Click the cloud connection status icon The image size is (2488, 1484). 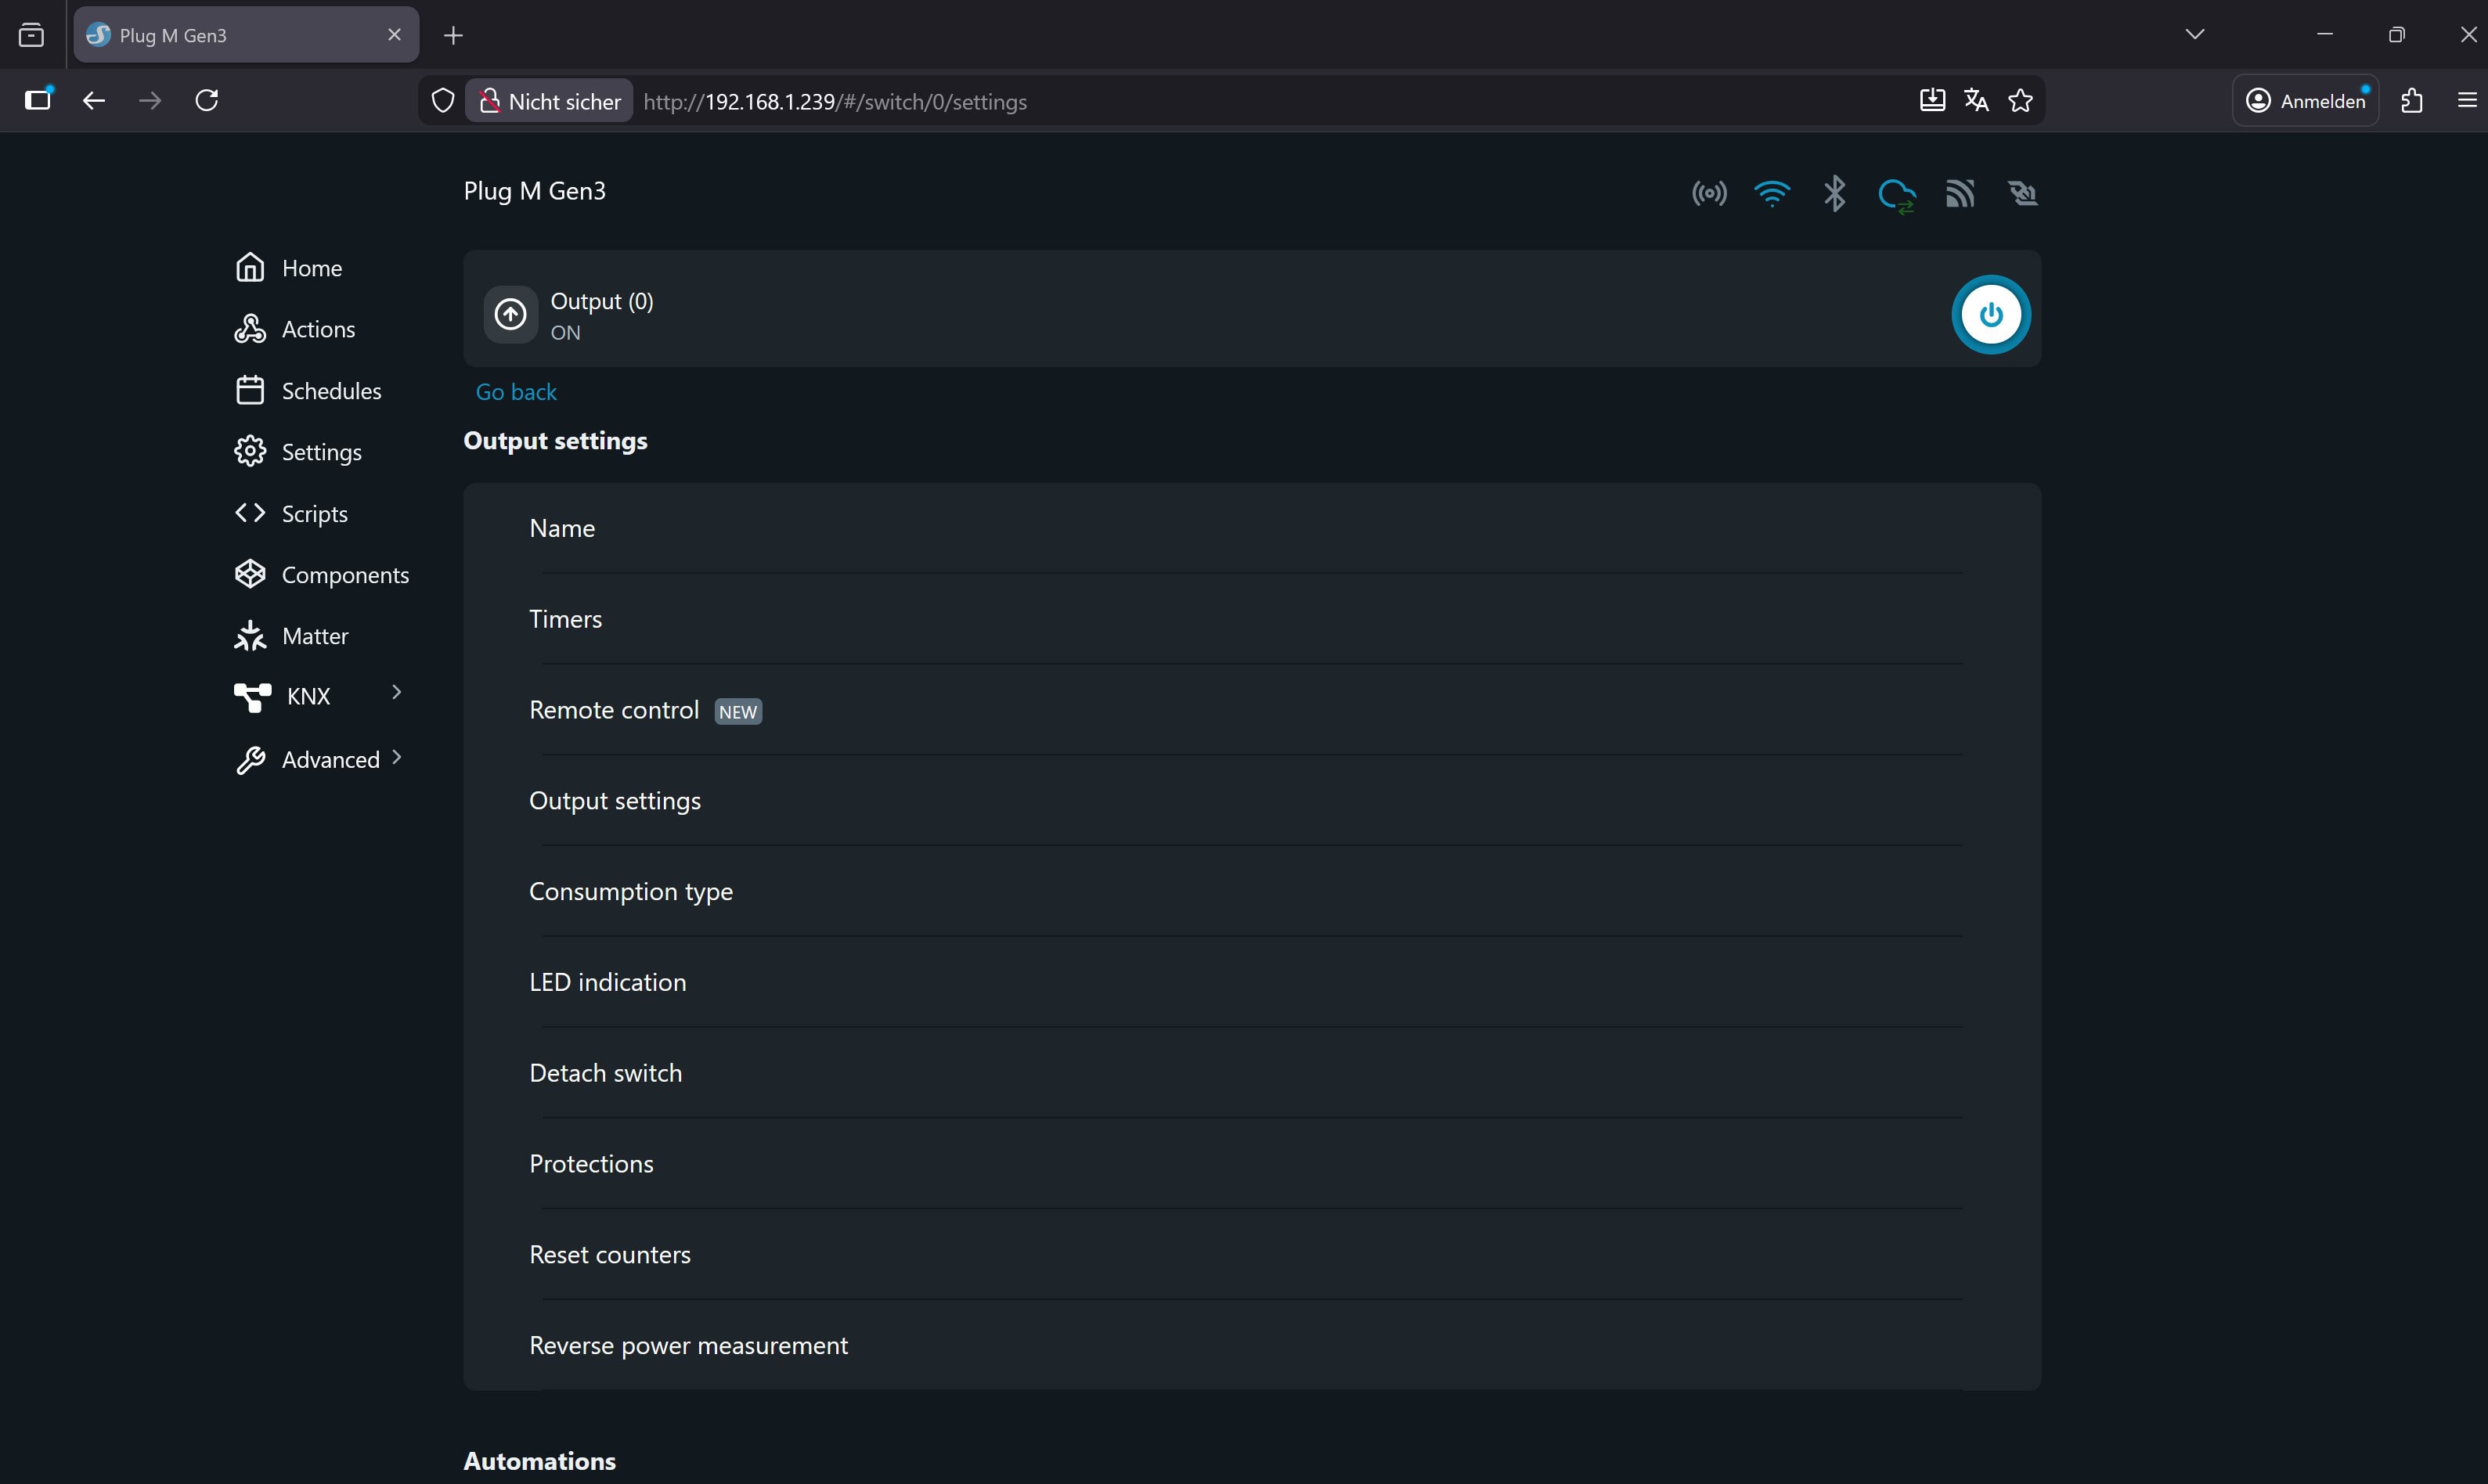[x=1896, y=194]
